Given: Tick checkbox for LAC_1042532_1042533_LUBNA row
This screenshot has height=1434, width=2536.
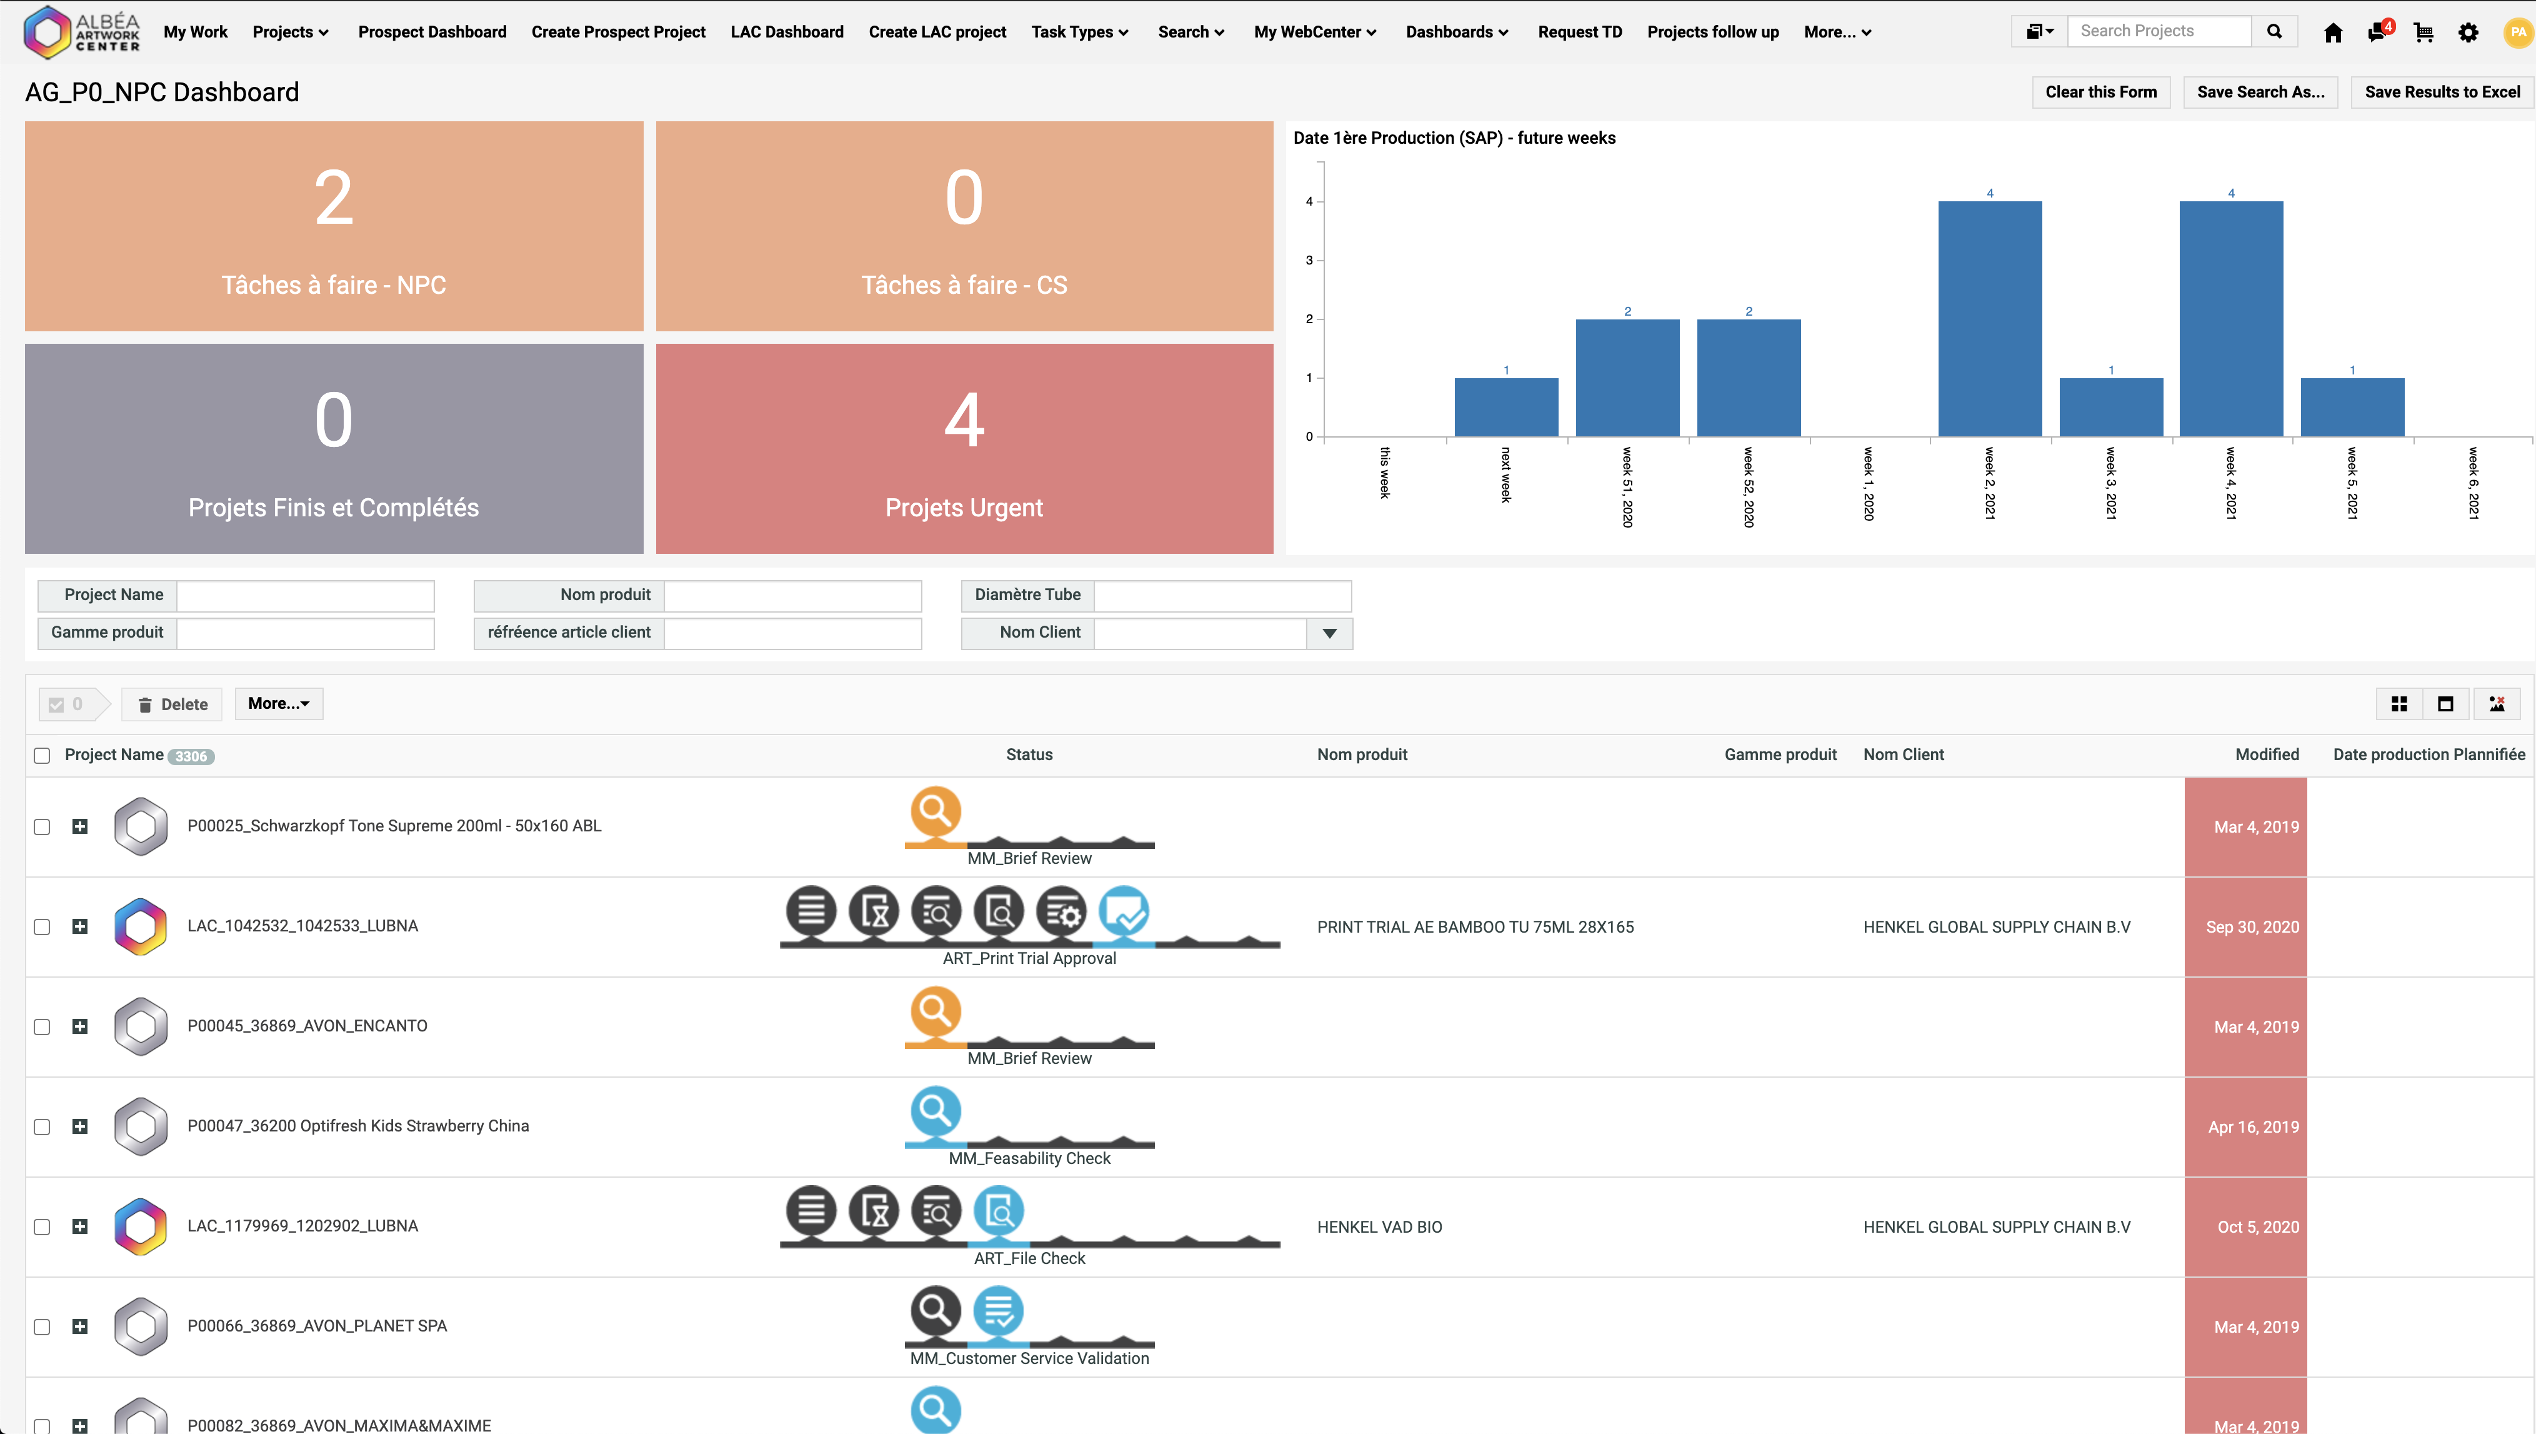Looking at the screenshot, I should click(41, 927).
